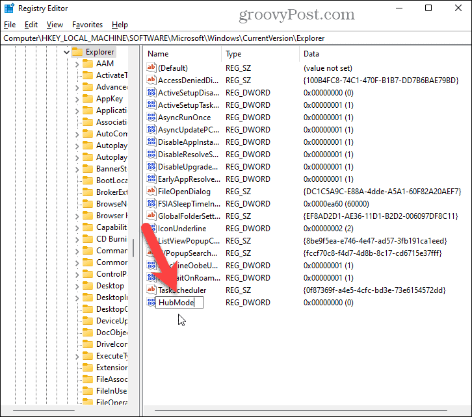The image size is (472, 417).
Task: Open the Help menu
Action: [120, 25]
